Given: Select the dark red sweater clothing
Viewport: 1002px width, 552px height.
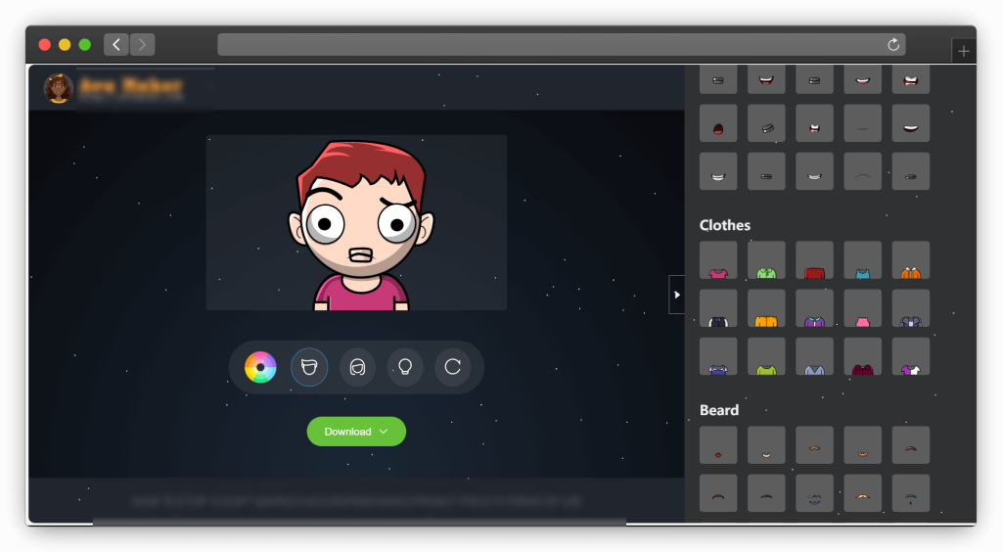Looking at the screenshot, I should pos(814,260).
